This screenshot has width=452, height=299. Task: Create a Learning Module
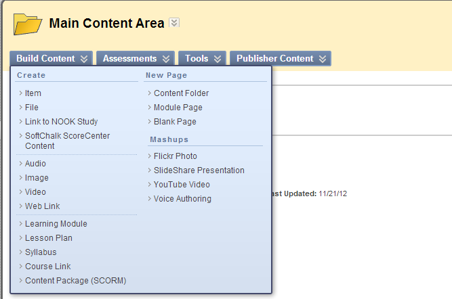(x=56, y=224)
